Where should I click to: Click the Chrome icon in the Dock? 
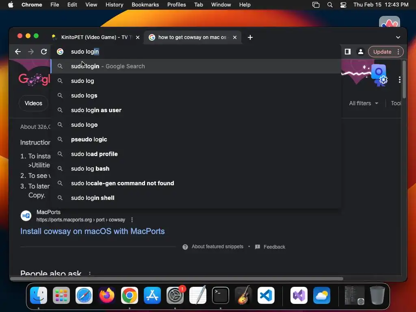click(x=130, y=295)
